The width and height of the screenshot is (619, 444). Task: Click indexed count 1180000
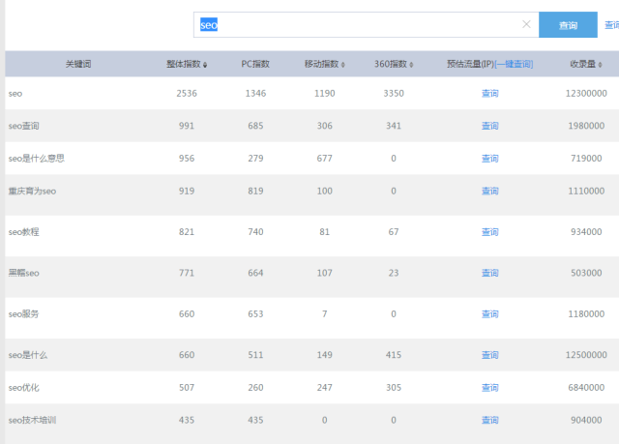click(x=586, y=314)
